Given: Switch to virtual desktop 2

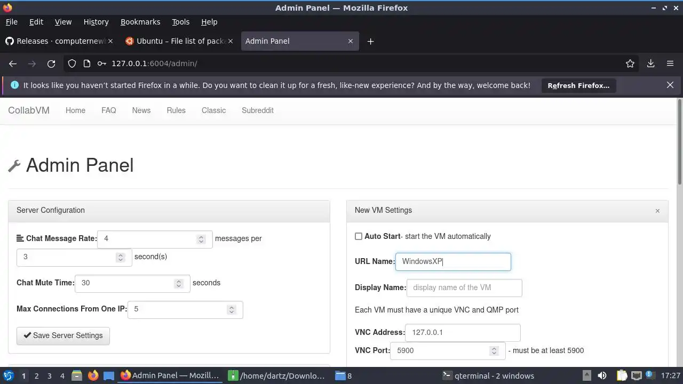Looking at the screenshot, I should 36,375.
